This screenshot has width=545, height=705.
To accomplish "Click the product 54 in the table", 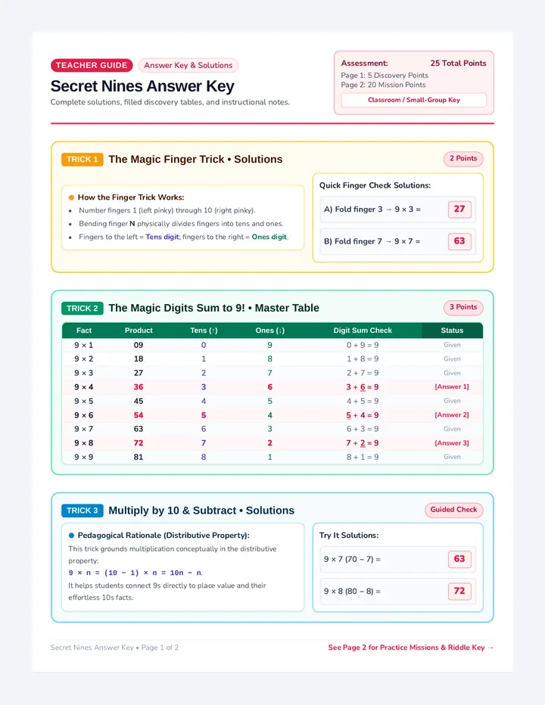I will coord(139,415).
